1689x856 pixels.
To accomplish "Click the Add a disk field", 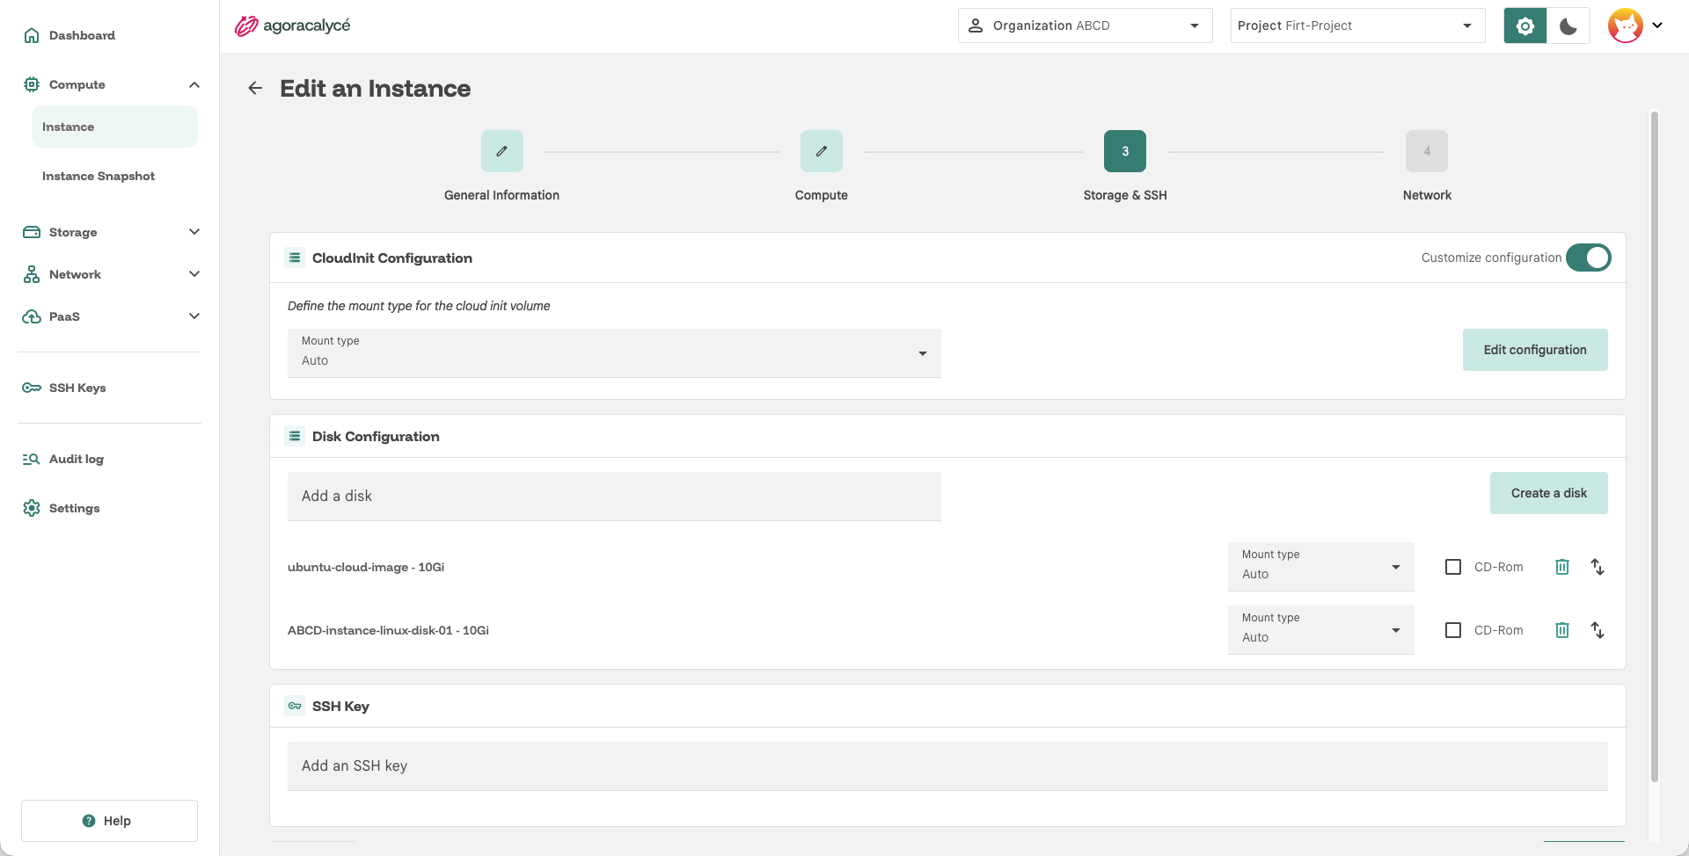I will (x=614, y=497).
